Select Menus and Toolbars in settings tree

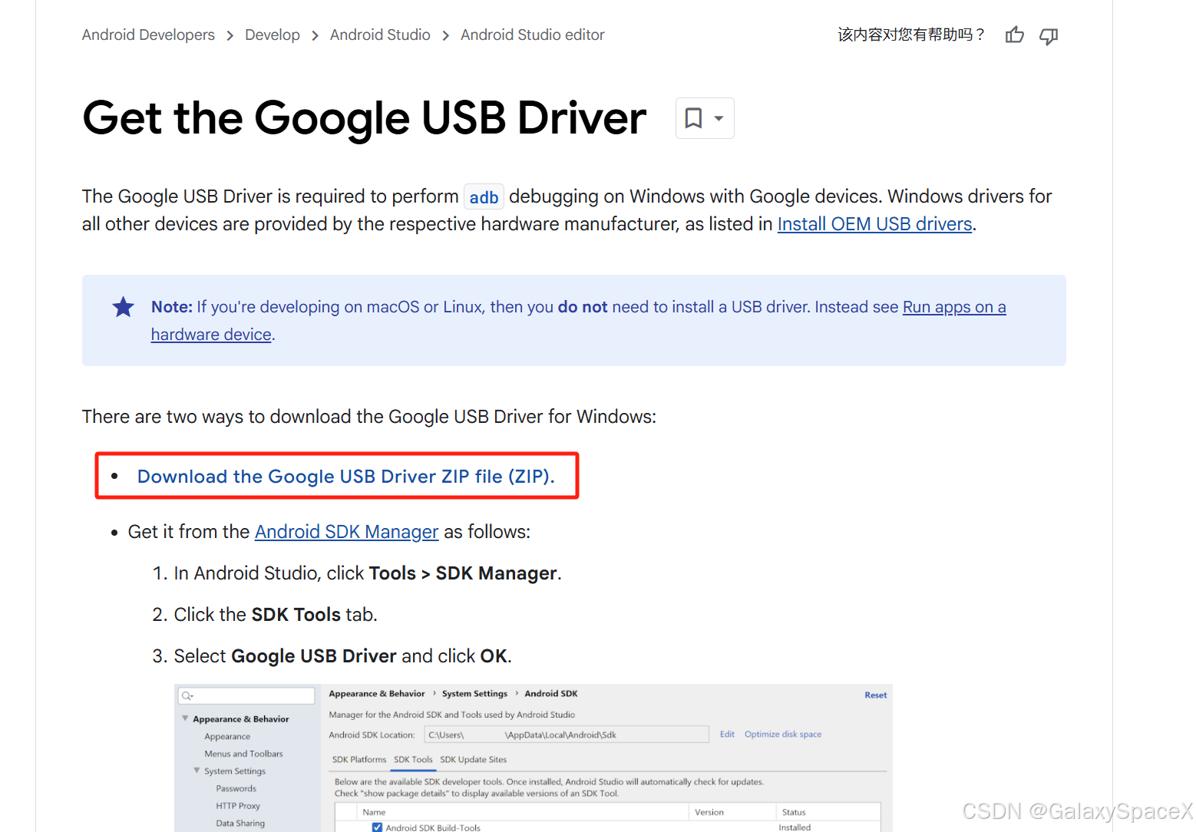243,754
